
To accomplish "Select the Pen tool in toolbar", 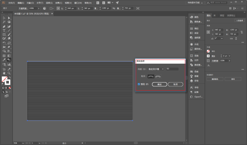I will (4, 27).
